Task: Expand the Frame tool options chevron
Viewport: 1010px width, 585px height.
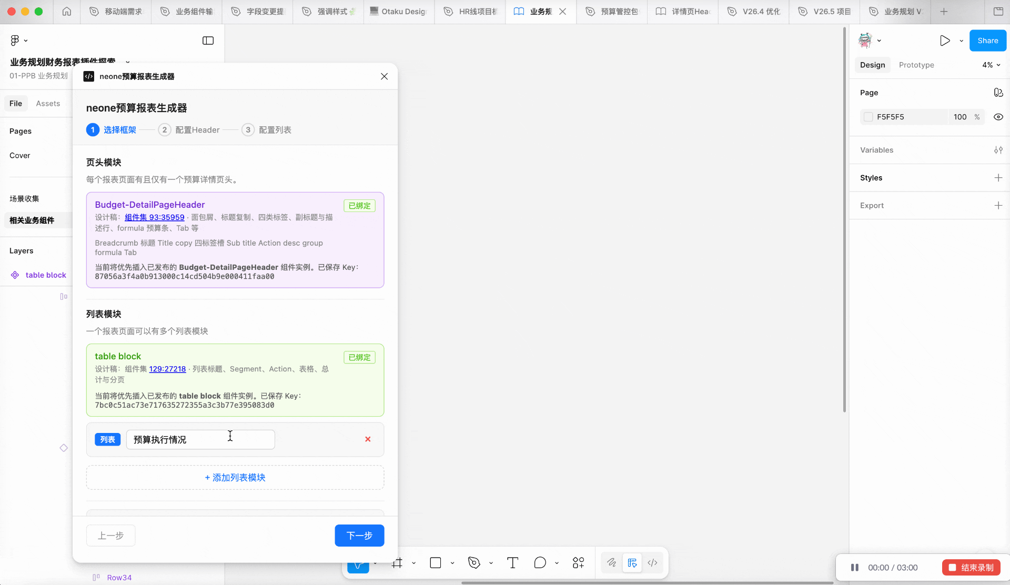Action: click(x=414, y=563)
